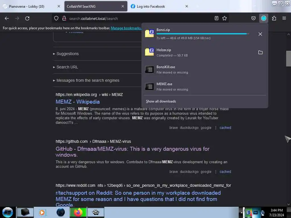Click the www.reddit.com result URL

tap(143, 185)
